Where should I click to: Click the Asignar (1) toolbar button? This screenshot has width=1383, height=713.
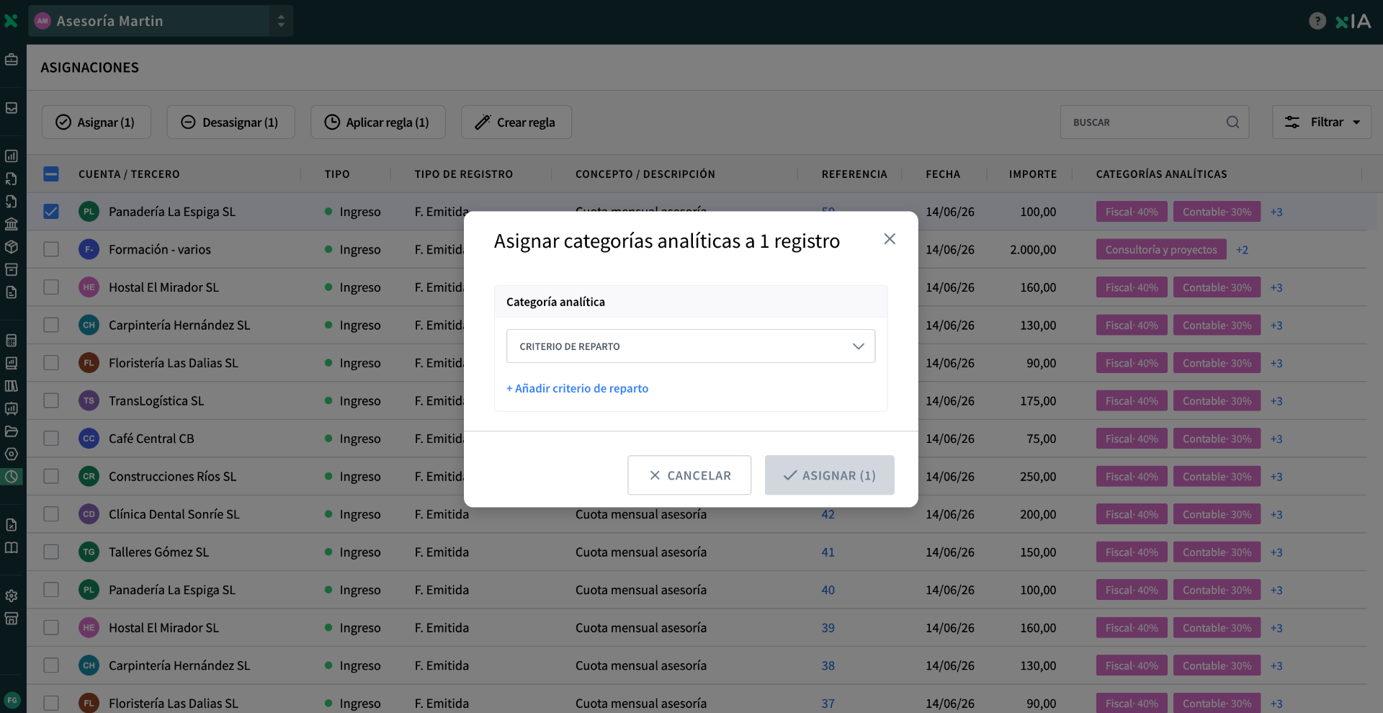click(x=97, y=122)
